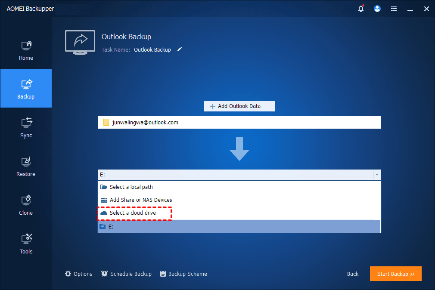Image resolution: width=435 pixels, height=290 pixels.
Task: Click Add Outlook Data button
Action: point(239,106)
